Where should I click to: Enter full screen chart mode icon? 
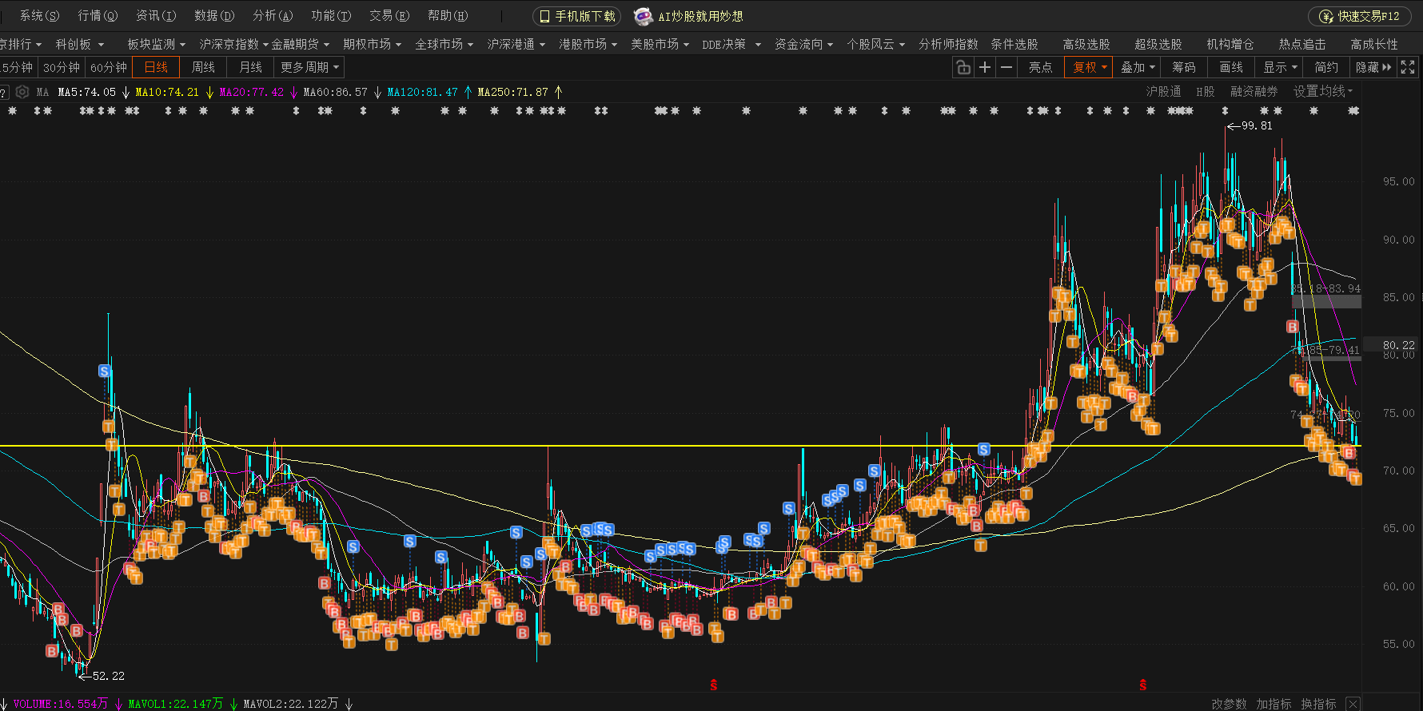pos(1408,68)
